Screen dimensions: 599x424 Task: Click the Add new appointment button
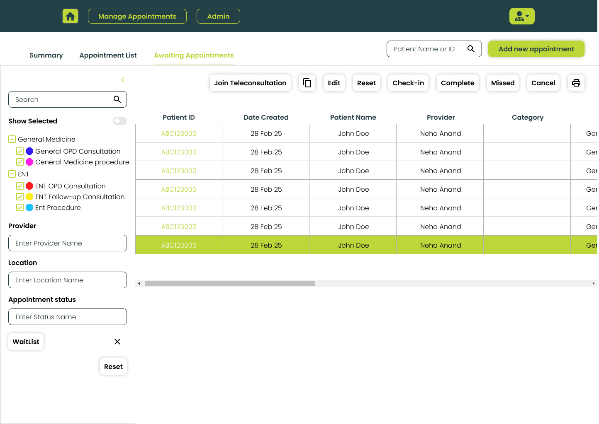(x=536, y=49)
